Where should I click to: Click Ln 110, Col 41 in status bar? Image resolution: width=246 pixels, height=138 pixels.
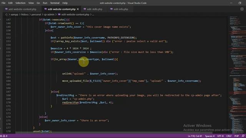point(195,136)
